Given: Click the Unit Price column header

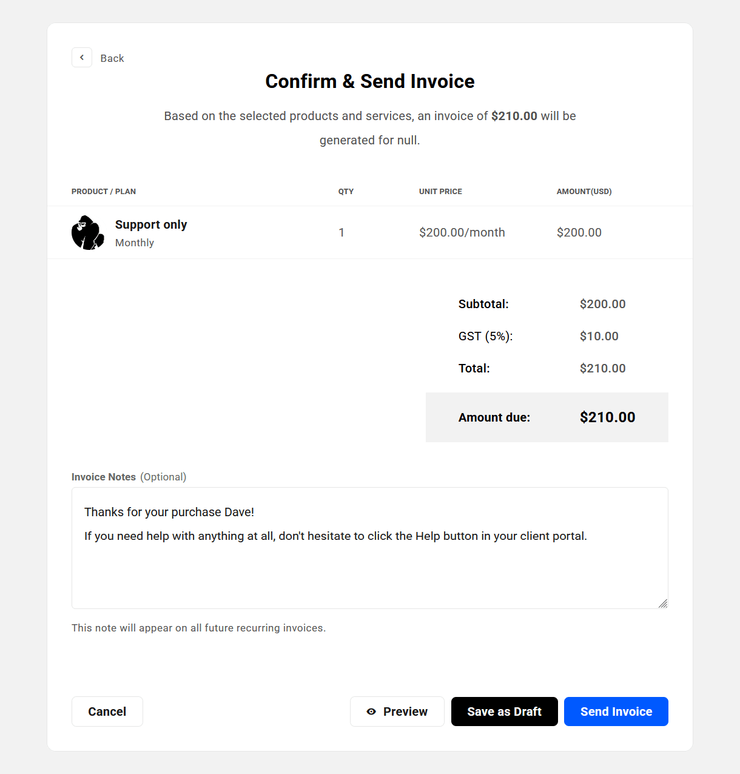Looking at the screenshot, I should tap(440, 192).
